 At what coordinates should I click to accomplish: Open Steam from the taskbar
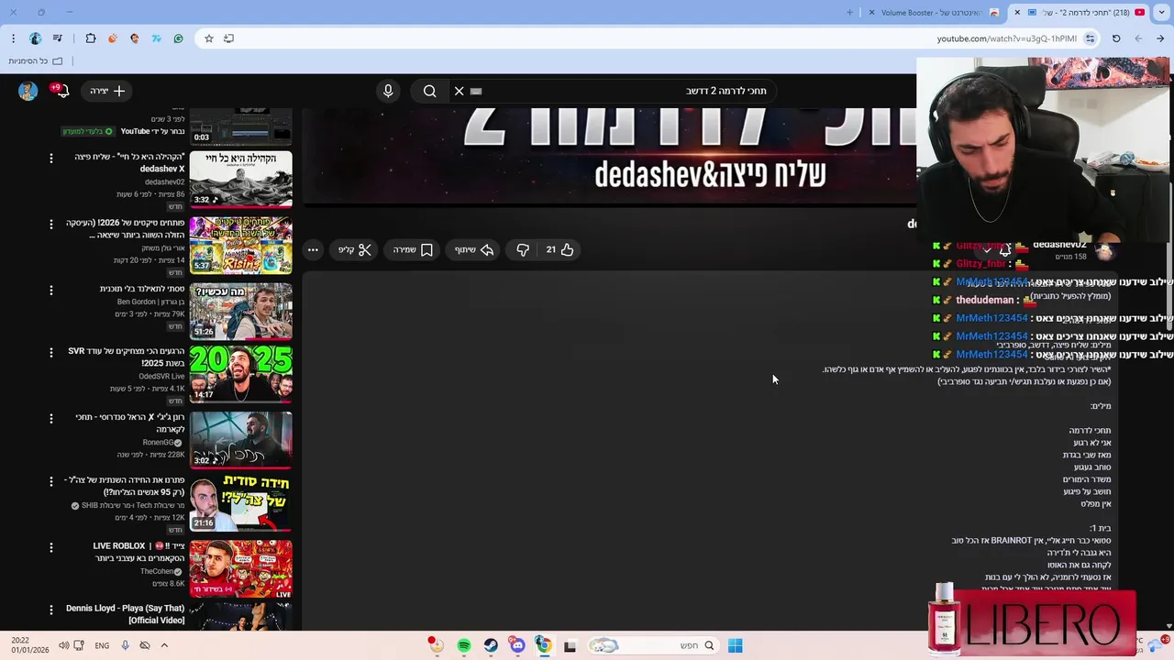491,645
